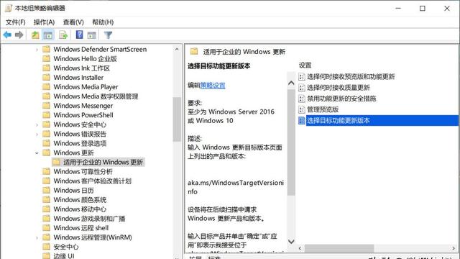Expand the Windows 错误报告 tree node
The width and height of the screenshot is (460, 259).
pos(37,135)
